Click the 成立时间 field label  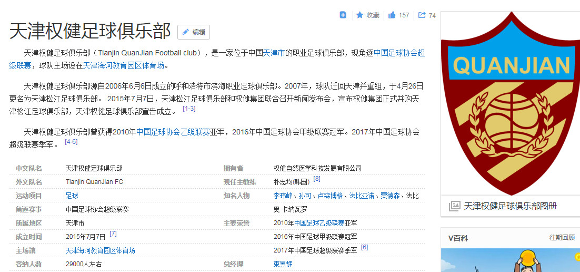pos(29,237)
